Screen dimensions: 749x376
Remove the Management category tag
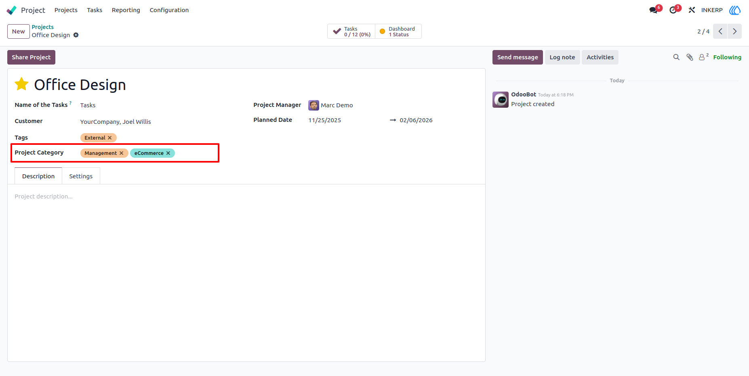(121, 153)
